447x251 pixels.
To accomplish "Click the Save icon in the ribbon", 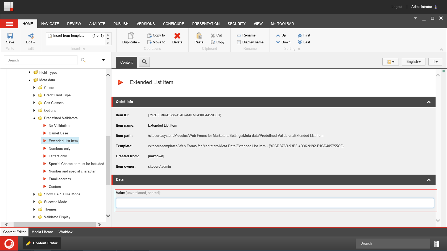I will click(x=10, y=36).
